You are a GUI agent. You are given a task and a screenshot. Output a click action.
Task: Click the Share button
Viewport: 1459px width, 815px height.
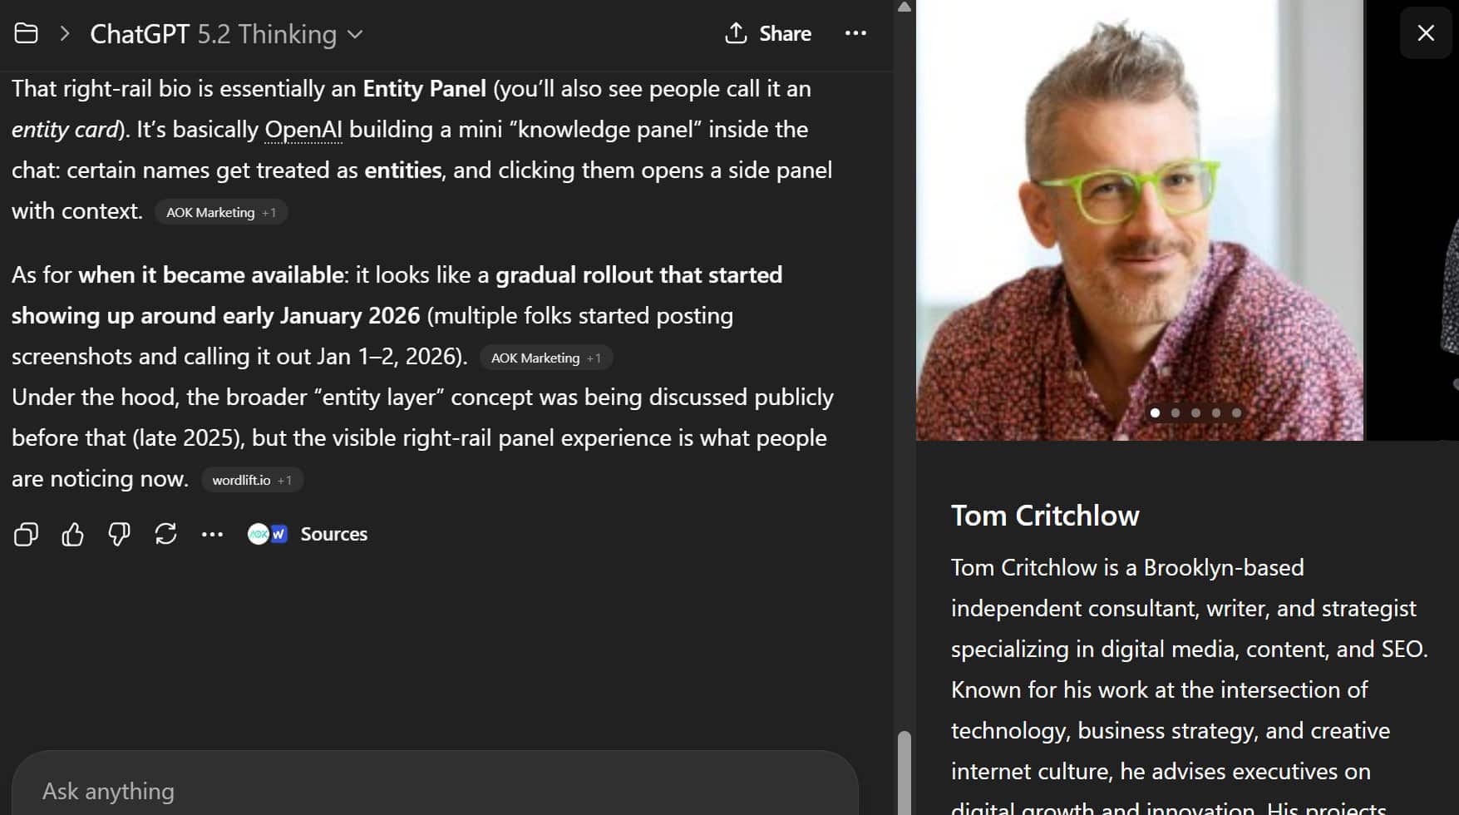768,33
